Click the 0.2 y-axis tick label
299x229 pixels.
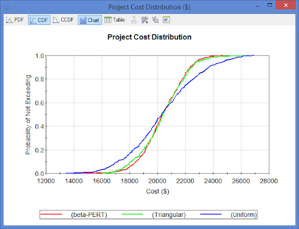pyautogui.click(x=40, y=150)
